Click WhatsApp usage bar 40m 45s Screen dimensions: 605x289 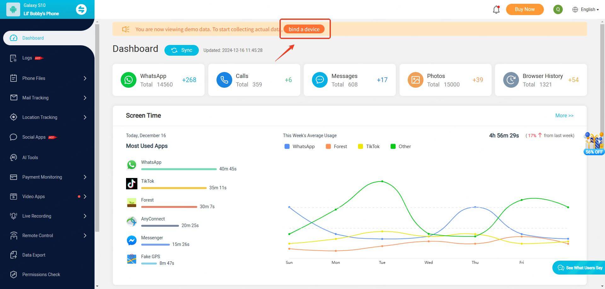pos(179,169)
